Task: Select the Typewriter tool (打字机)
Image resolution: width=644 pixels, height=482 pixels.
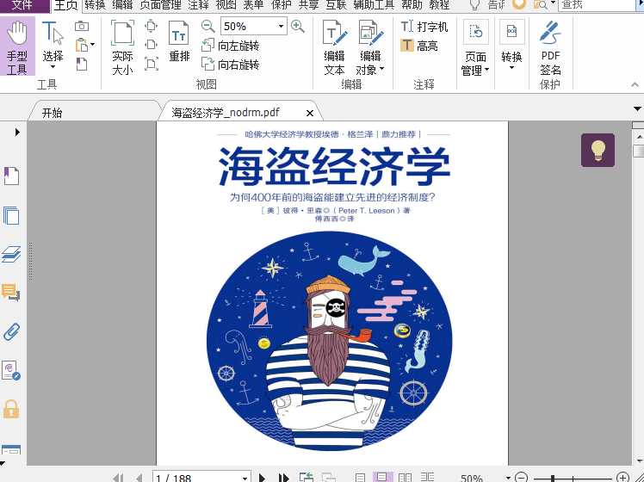Action: tap(424, 27)
